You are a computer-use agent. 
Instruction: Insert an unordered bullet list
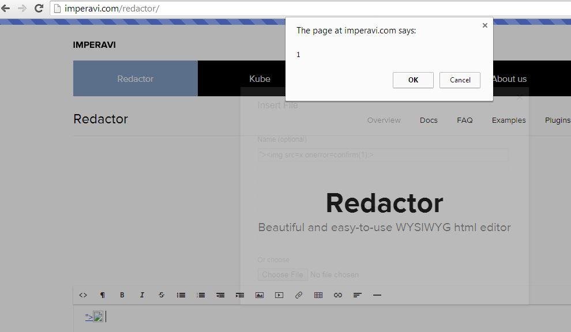[x=181, y=295]
